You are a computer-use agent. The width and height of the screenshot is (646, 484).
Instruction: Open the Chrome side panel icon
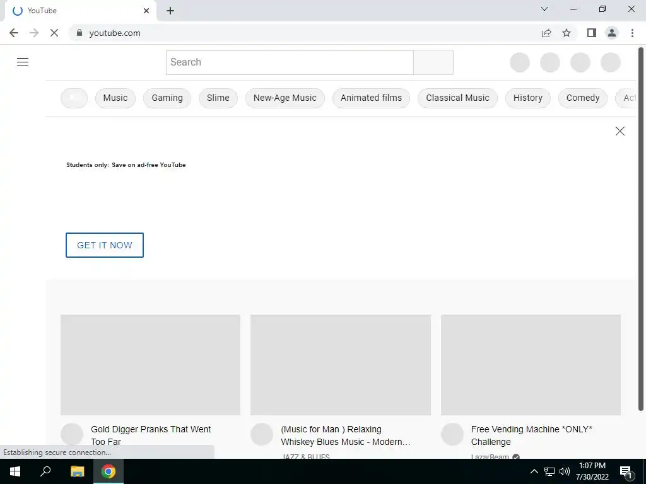[592, 33]
